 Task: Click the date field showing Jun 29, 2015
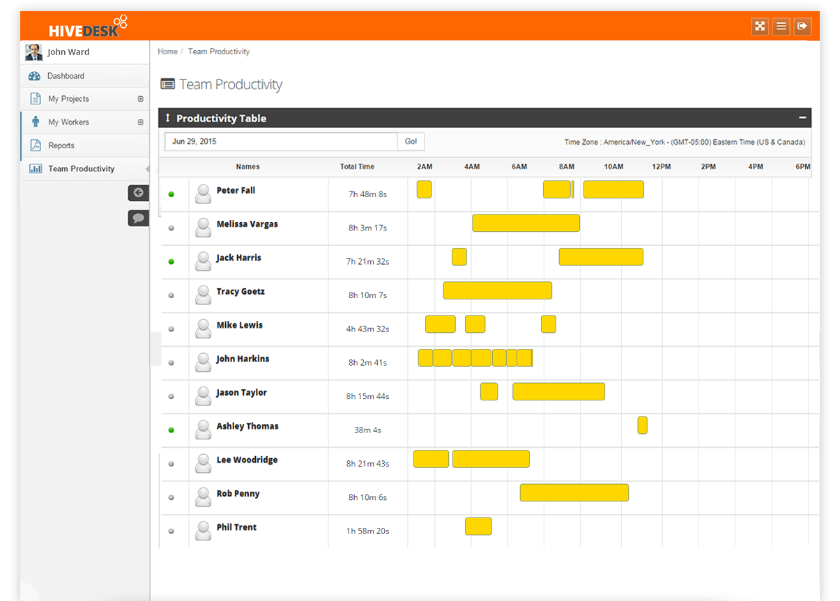pyautogui.click(x=281, y=141)
